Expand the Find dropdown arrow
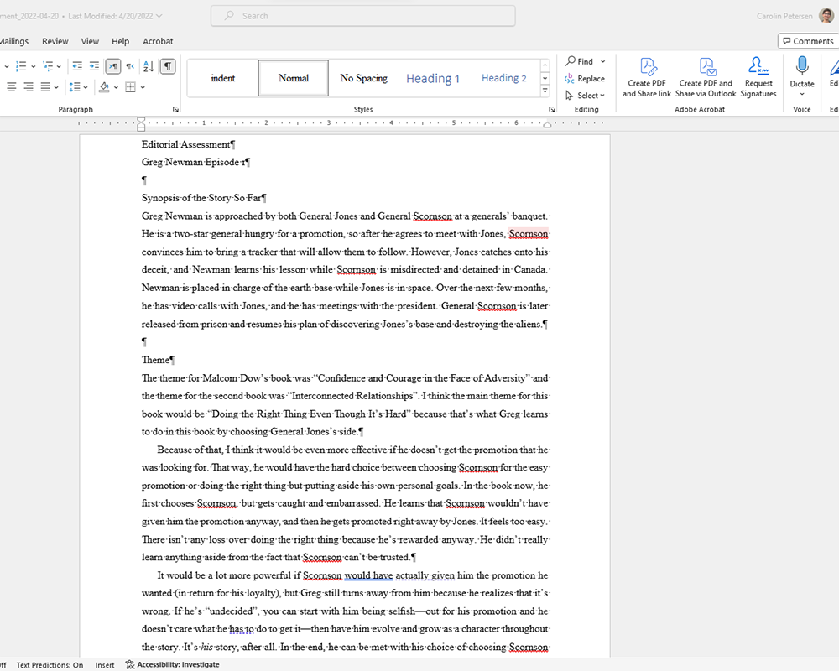The height and width of the screenshot is (671, 839). [x=603, y=61]
